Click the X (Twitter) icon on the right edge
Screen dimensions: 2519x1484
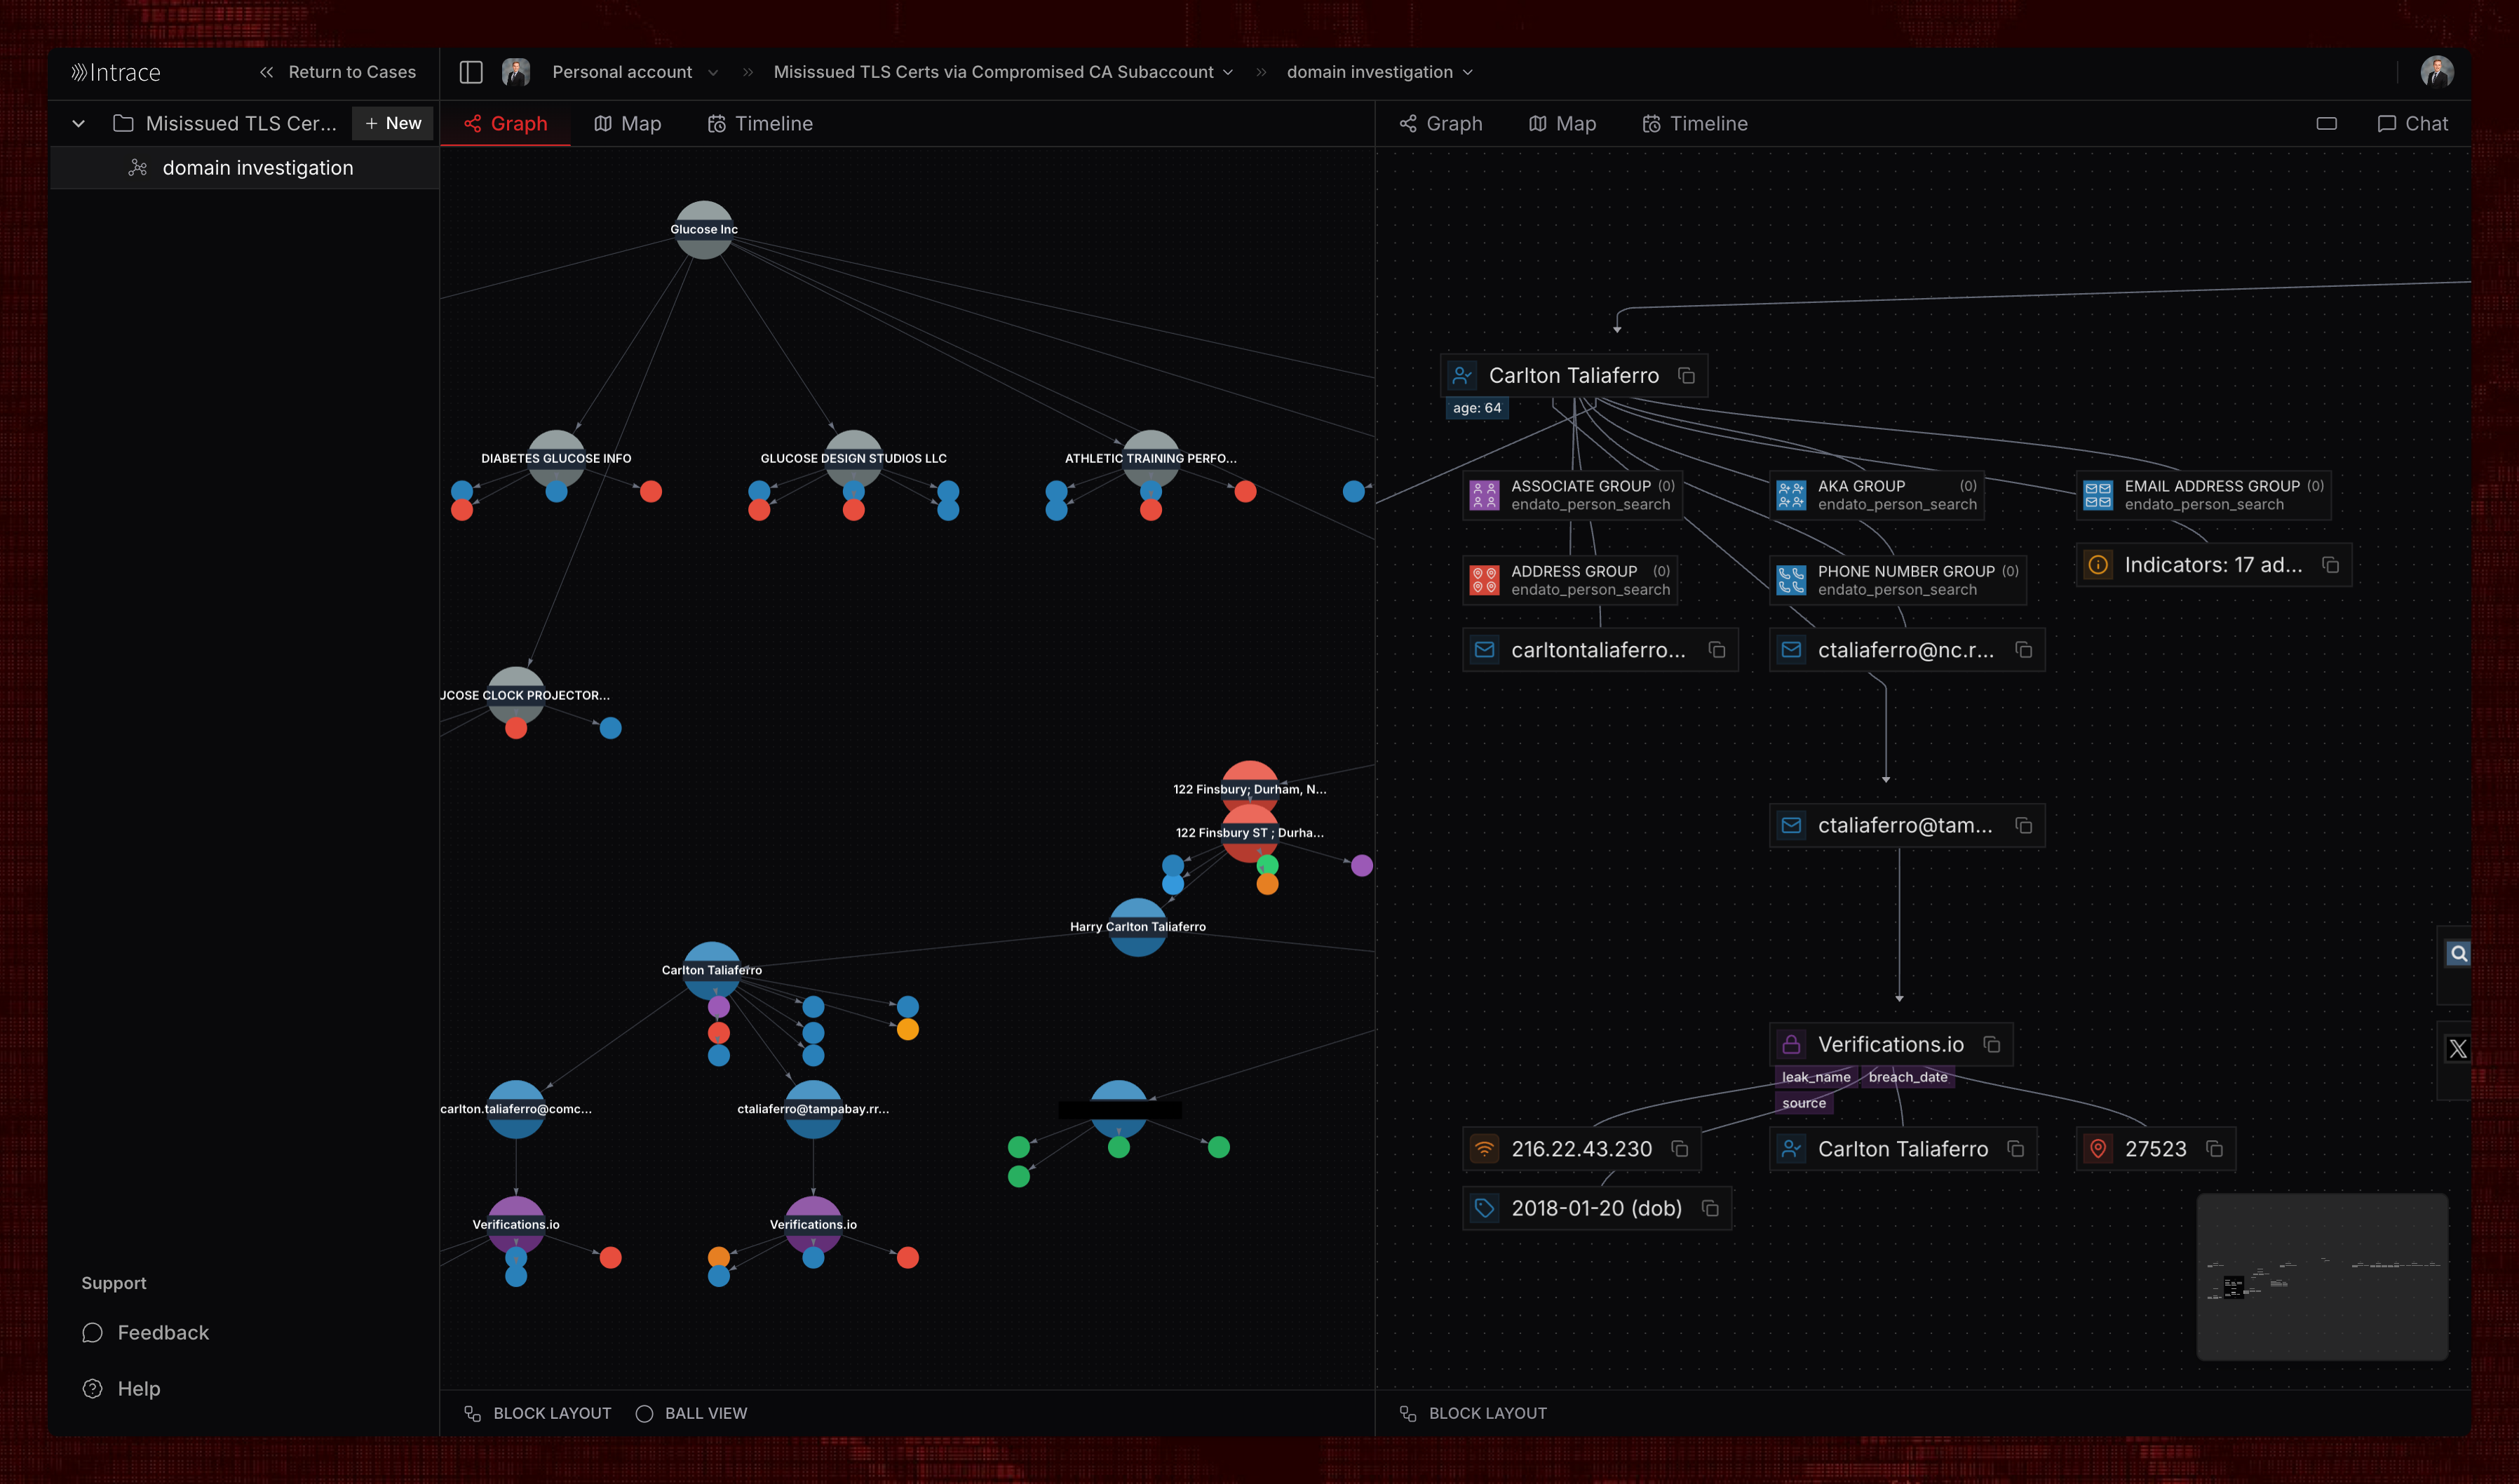pos(2458,1048)
